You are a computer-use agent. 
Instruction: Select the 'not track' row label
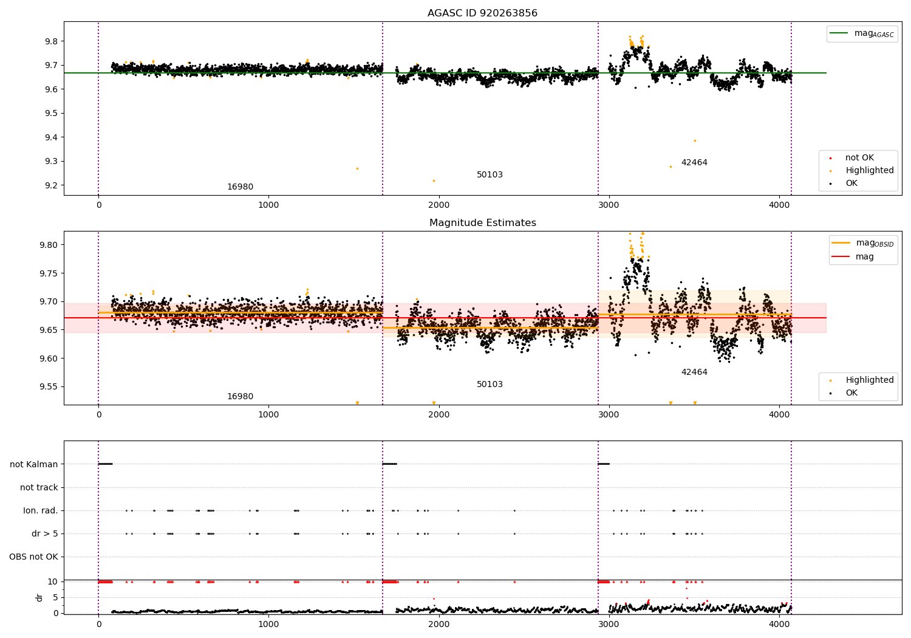click(39, 488)
